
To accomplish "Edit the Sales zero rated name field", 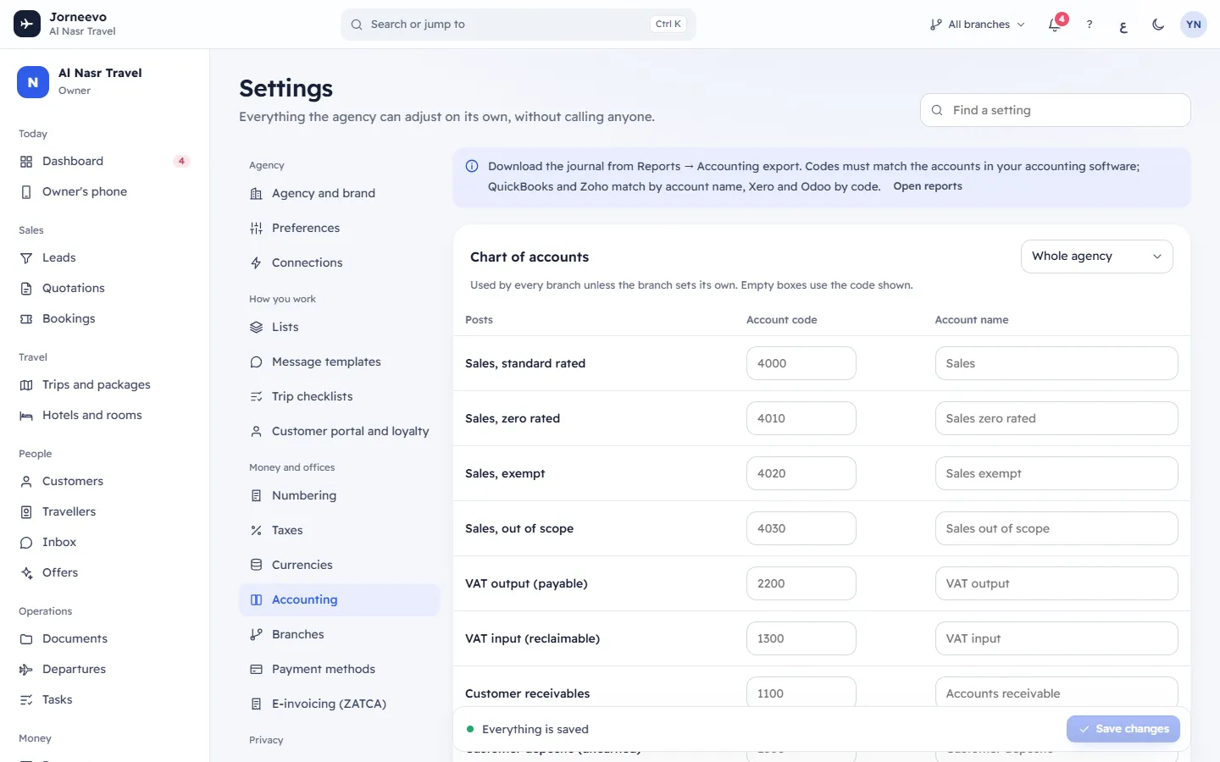I will pos(1056,418).
